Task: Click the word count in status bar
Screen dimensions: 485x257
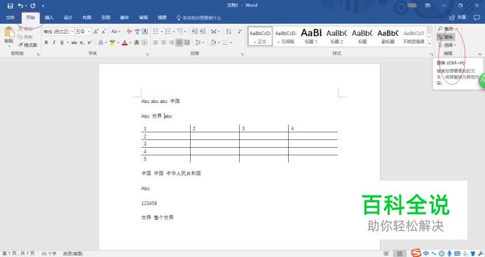Action: click(49, 253)
